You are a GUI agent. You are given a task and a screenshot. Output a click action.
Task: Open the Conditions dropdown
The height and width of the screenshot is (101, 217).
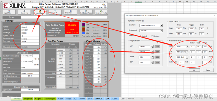tap(161, 26)
